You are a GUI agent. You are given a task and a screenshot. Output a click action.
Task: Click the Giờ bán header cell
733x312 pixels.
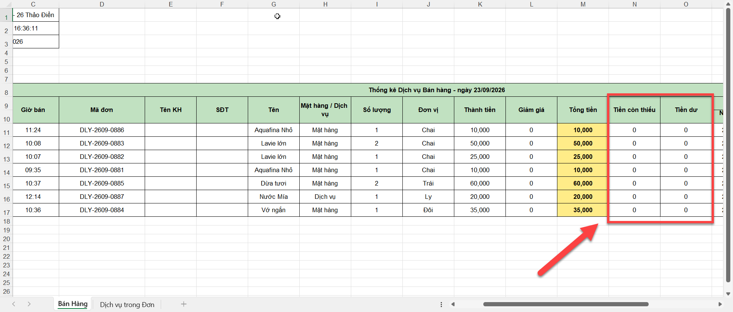(36, 110)
